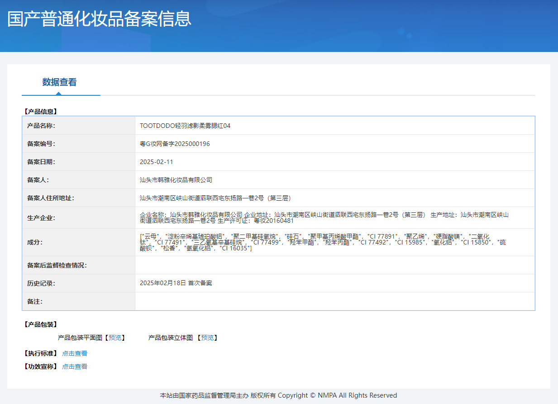The width and height of the screenshot is (558, 404).
Task: Click the 成分 ingredients list text
Action: point(323,242)
